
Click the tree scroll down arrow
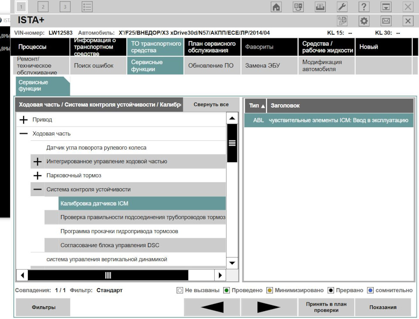[232, 263]
